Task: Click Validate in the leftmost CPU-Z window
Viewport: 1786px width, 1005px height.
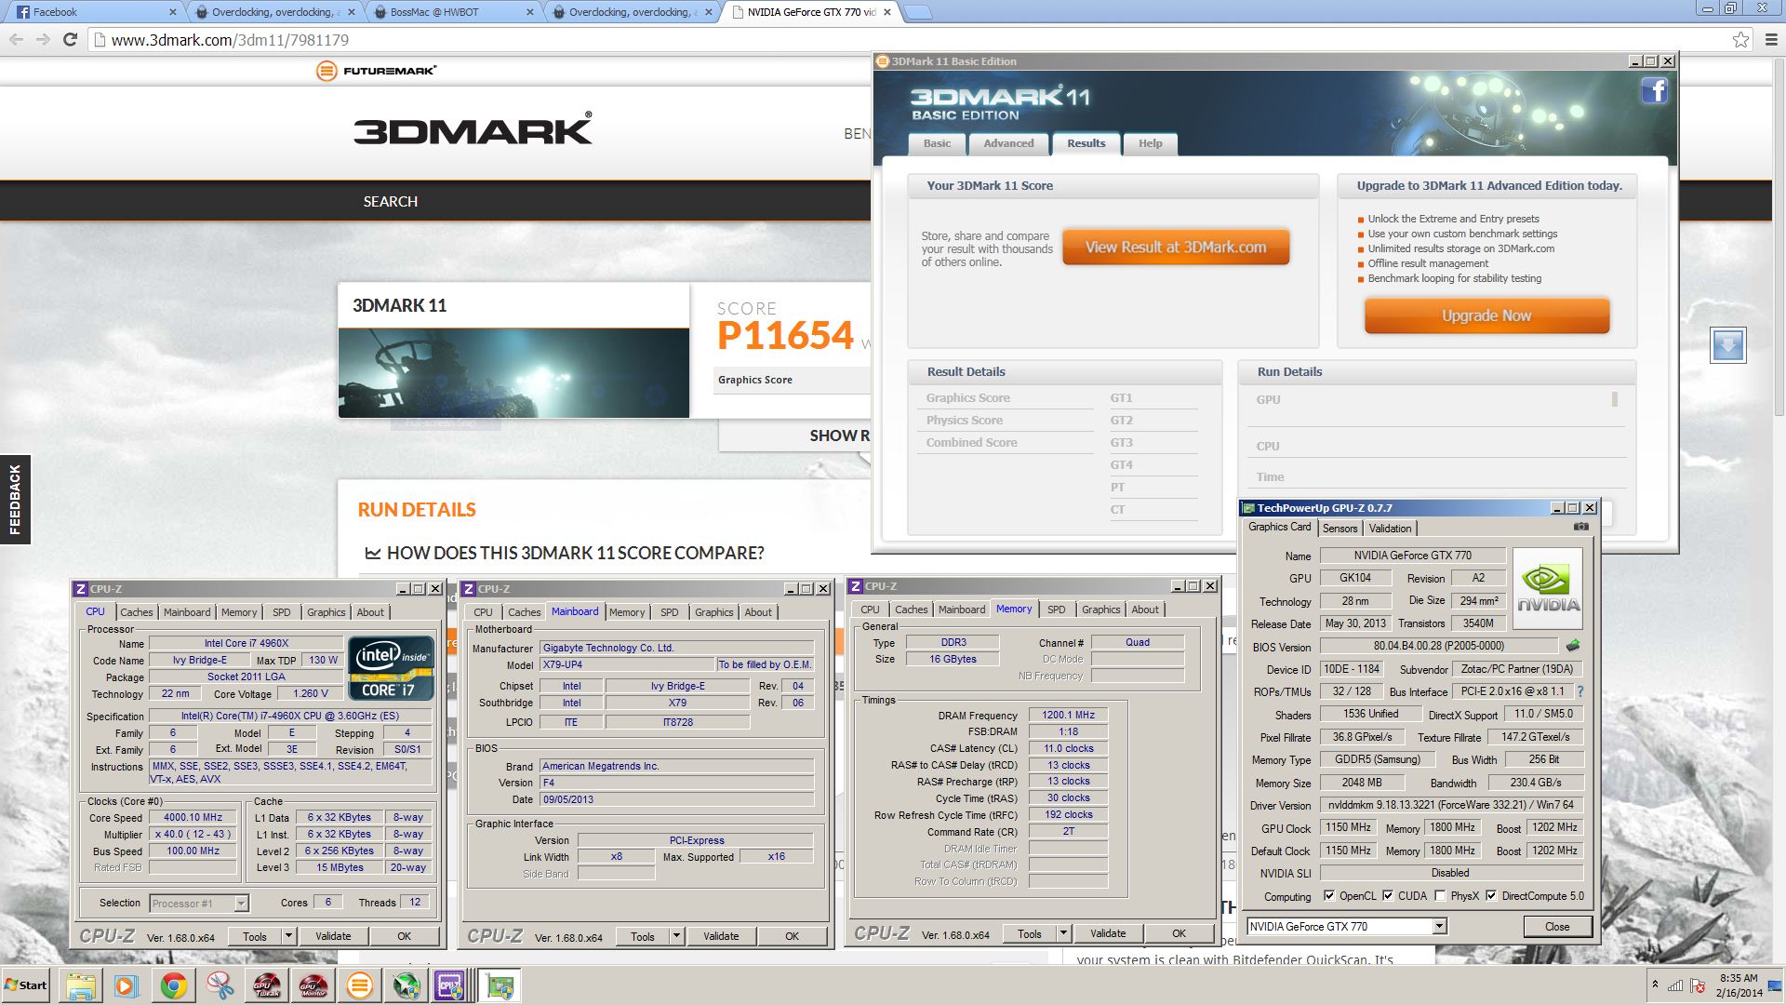Action: (x=333, y=936)
